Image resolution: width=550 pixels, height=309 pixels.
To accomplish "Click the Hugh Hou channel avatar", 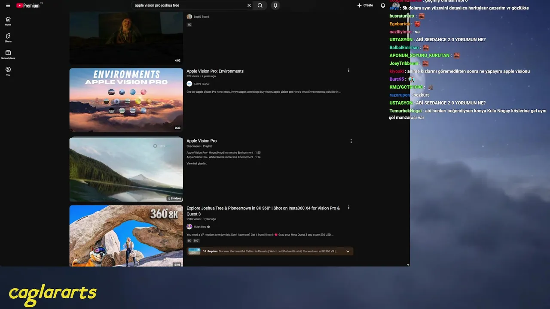I will 189,227.
